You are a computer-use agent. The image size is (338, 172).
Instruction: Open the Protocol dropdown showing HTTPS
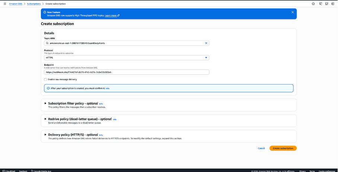pyautogui.click(x=127, y=58)
